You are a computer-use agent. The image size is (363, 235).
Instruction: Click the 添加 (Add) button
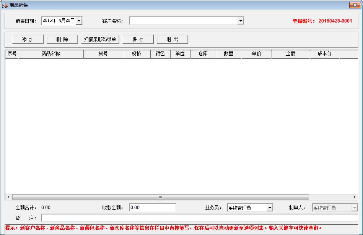coord(28,39)
